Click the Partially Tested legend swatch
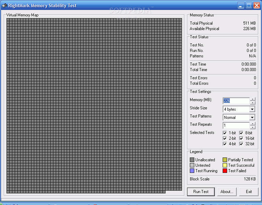This screenshot has height=205, width=262. 225,160
